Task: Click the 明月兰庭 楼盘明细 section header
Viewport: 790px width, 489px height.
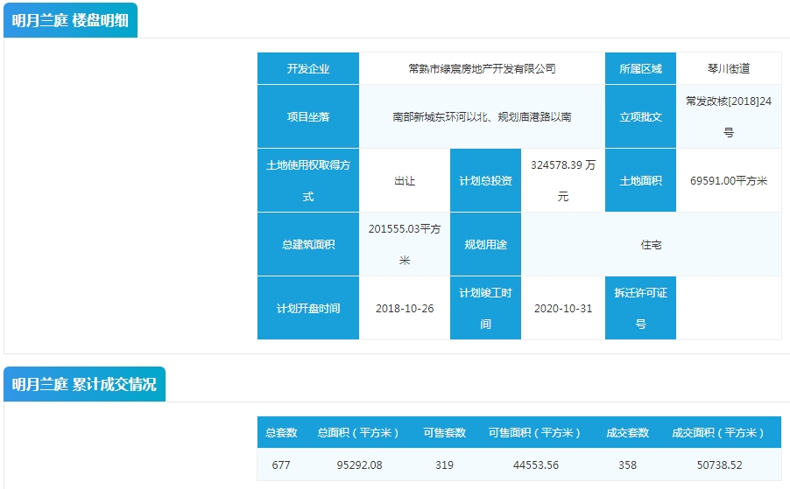Action: (71, 21)
